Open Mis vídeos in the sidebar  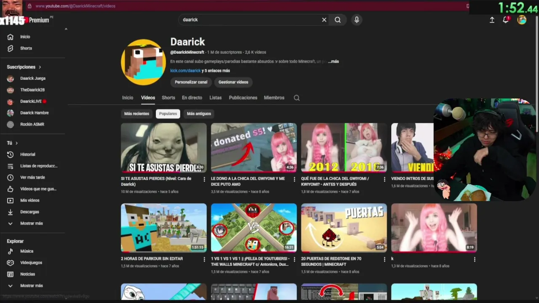pos(29,200)
